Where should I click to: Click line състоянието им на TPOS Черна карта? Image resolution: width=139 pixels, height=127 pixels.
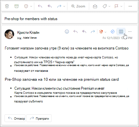pyautogui.click(x=44, y=62)
